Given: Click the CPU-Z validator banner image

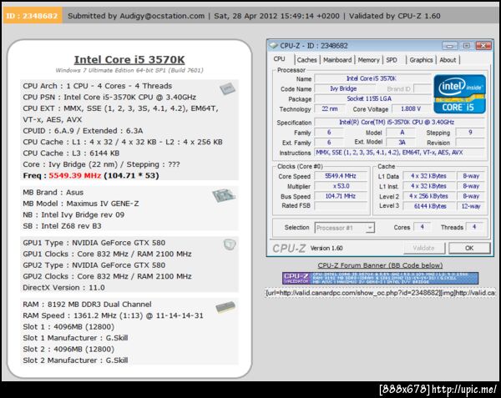Looking at the screenshot, I should (x=380, y=278).
